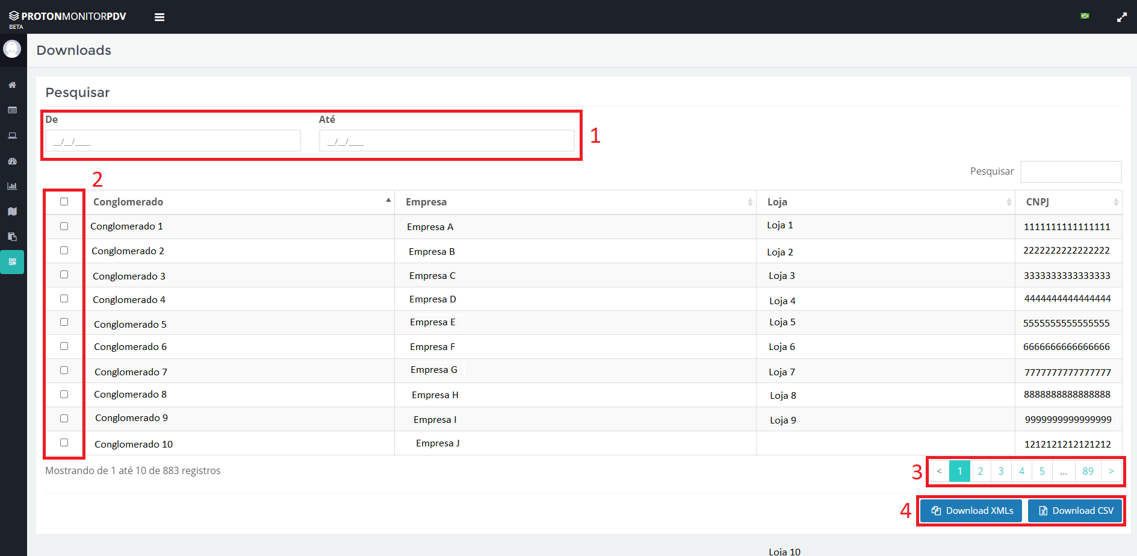Check the select-all checkbox in table header

point(64,202)
